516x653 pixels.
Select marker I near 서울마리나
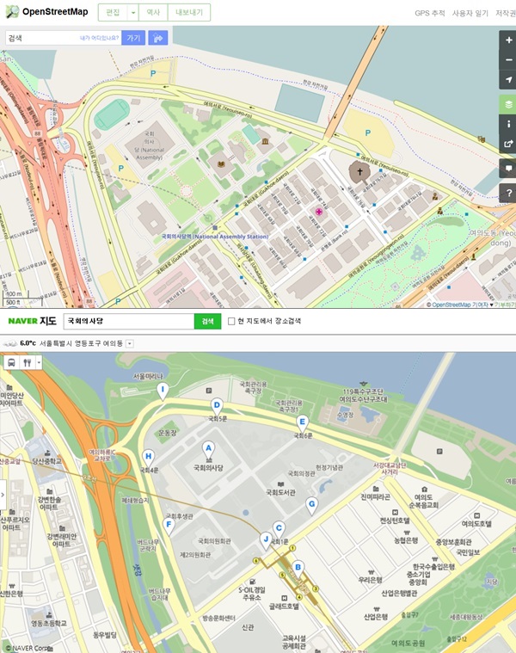pyautogui.click(x=163, y=392)
